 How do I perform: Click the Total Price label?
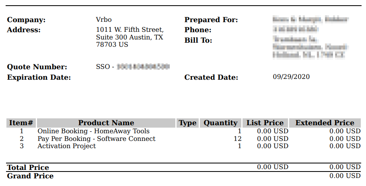tap(28, 167)
